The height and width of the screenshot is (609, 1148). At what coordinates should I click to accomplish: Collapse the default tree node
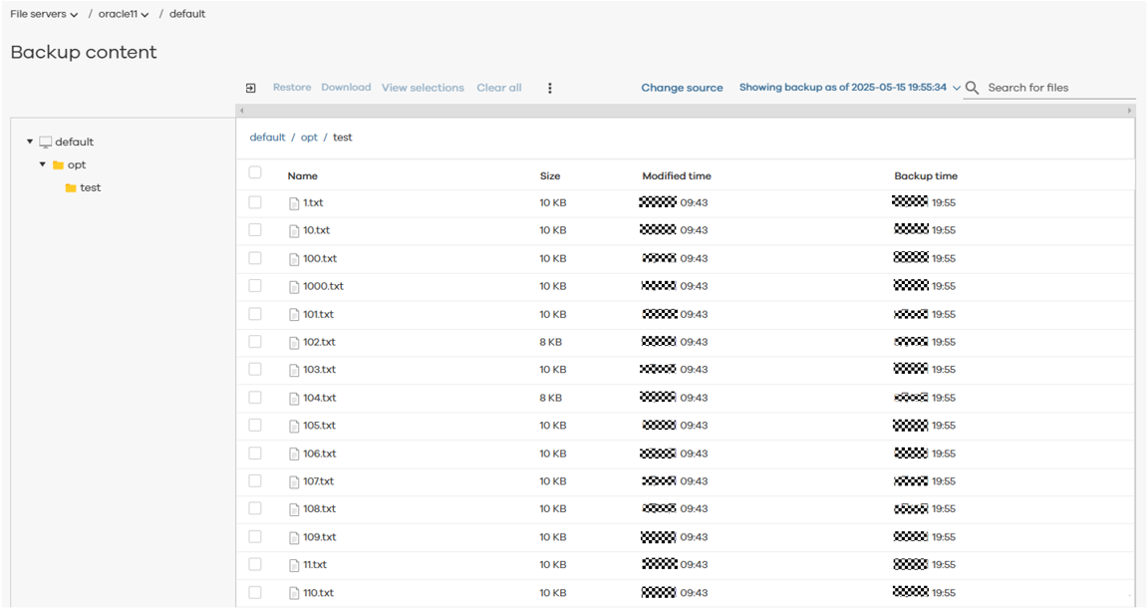30,143
